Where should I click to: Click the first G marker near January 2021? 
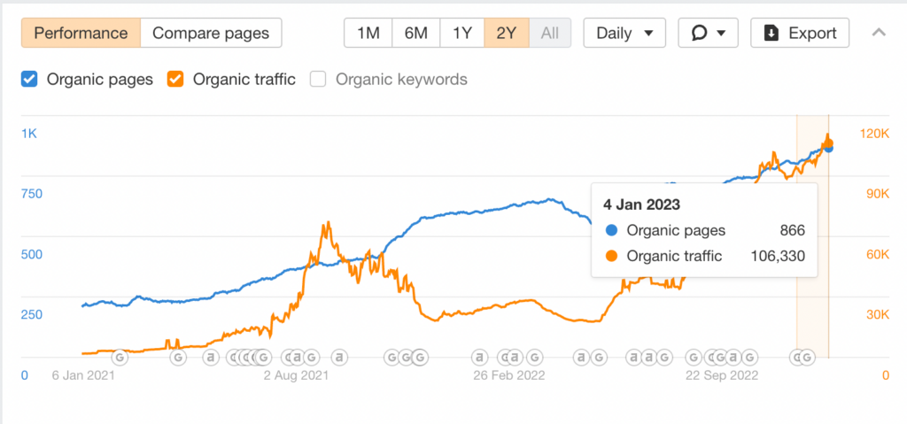pos(120,358)
